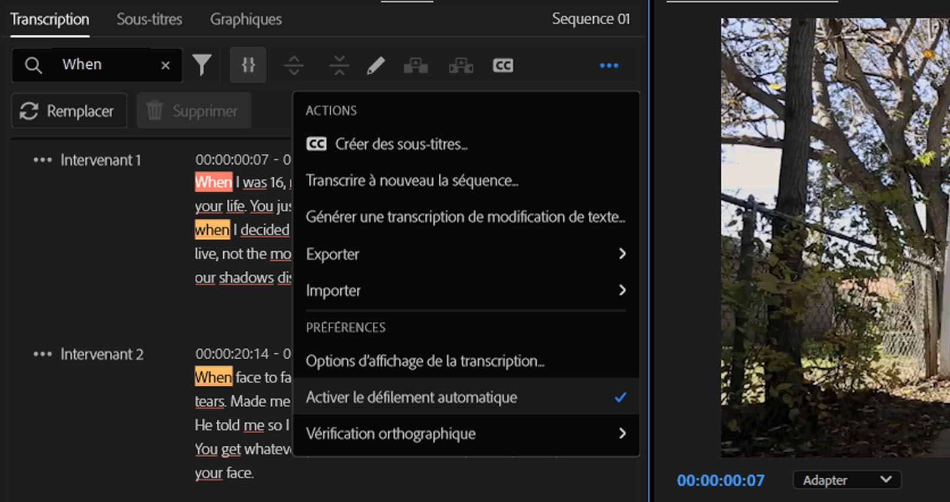
Task: Clear the 'When' search text
Action: pos(166,65)
